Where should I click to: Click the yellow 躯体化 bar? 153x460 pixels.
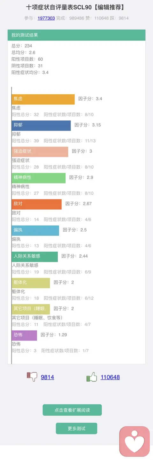pyautogui.click(x=31, y=283)
